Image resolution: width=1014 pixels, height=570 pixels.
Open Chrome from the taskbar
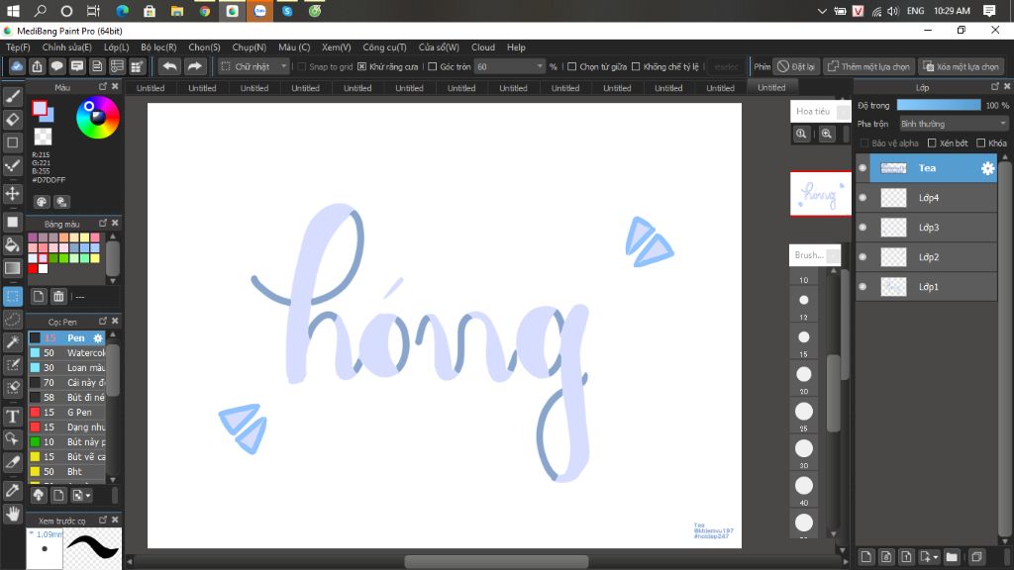tap(204, 11)
